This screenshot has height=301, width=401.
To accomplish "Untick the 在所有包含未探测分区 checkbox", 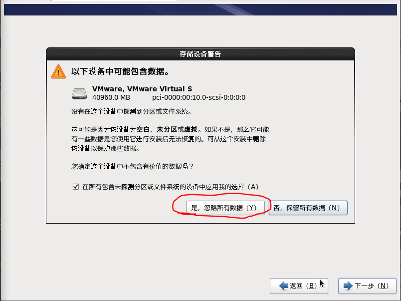I will click(x=76, y=187).
